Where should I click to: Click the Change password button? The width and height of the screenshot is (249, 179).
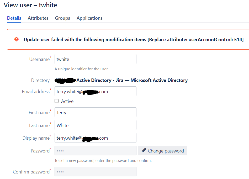pos(162,151)
